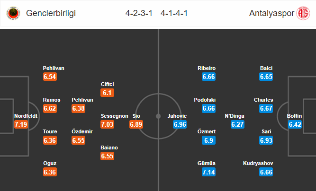
Task: Select Ciftci's 6.1 rating badge
Action: pyautogui.click(x=107, y=93)
